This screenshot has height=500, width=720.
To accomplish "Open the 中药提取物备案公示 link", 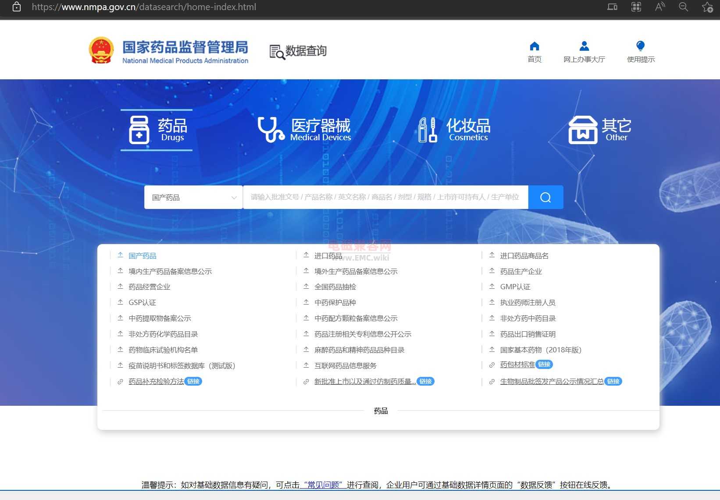I will tap(160, 318).
